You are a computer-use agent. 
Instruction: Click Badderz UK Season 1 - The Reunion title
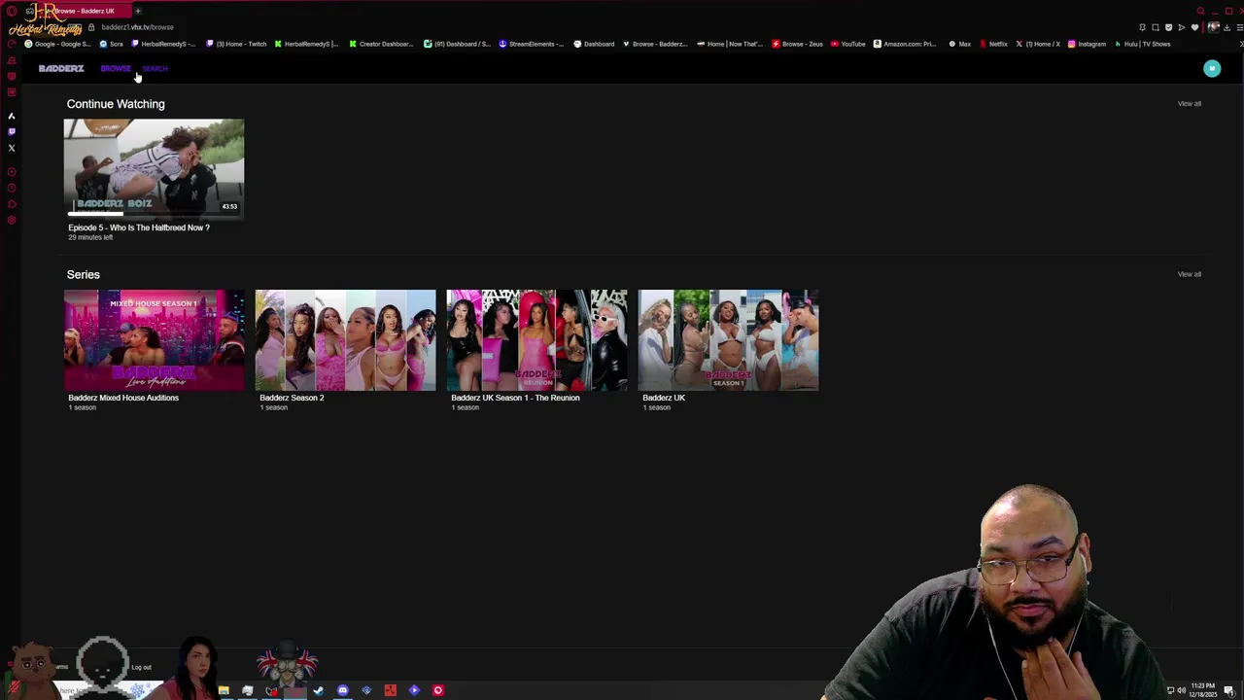(x=515, y=398)
